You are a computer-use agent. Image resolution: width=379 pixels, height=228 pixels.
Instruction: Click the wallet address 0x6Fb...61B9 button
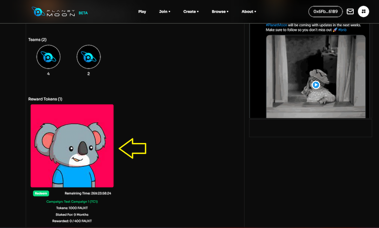[325, 12]
